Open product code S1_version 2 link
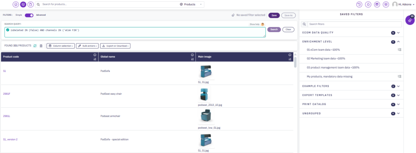 [11, 139]
